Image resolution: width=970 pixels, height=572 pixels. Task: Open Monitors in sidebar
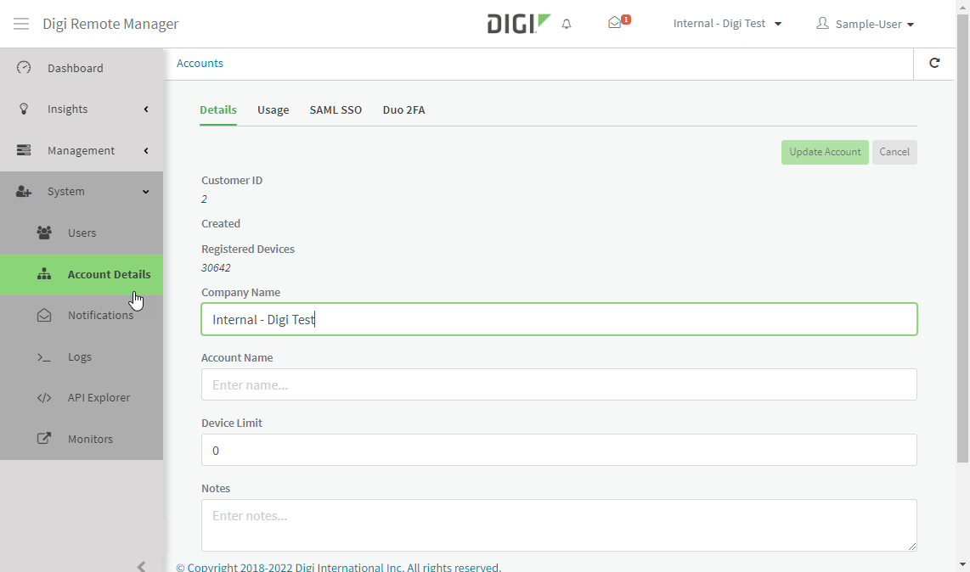pyautogui.click(x=82, y=439)
